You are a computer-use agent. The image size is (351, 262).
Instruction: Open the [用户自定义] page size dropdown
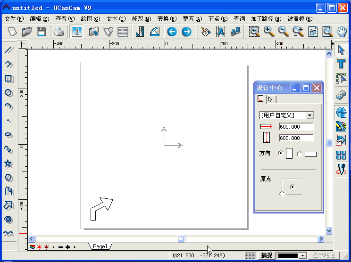[x=309, y=115]
